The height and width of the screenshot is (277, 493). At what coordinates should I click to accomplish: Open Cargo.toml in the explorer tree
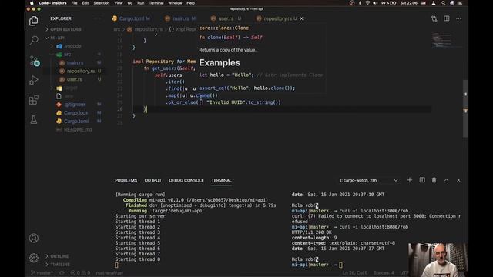[x=76, y=122]
